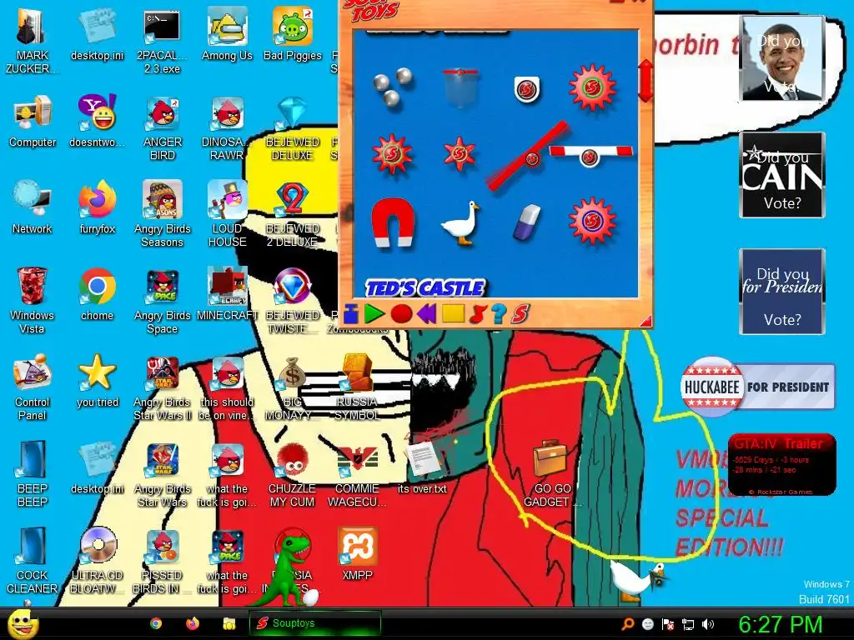Click the Chrome icon on the taskbar
This screenshot has height=640, width=854.
point(156,623)
